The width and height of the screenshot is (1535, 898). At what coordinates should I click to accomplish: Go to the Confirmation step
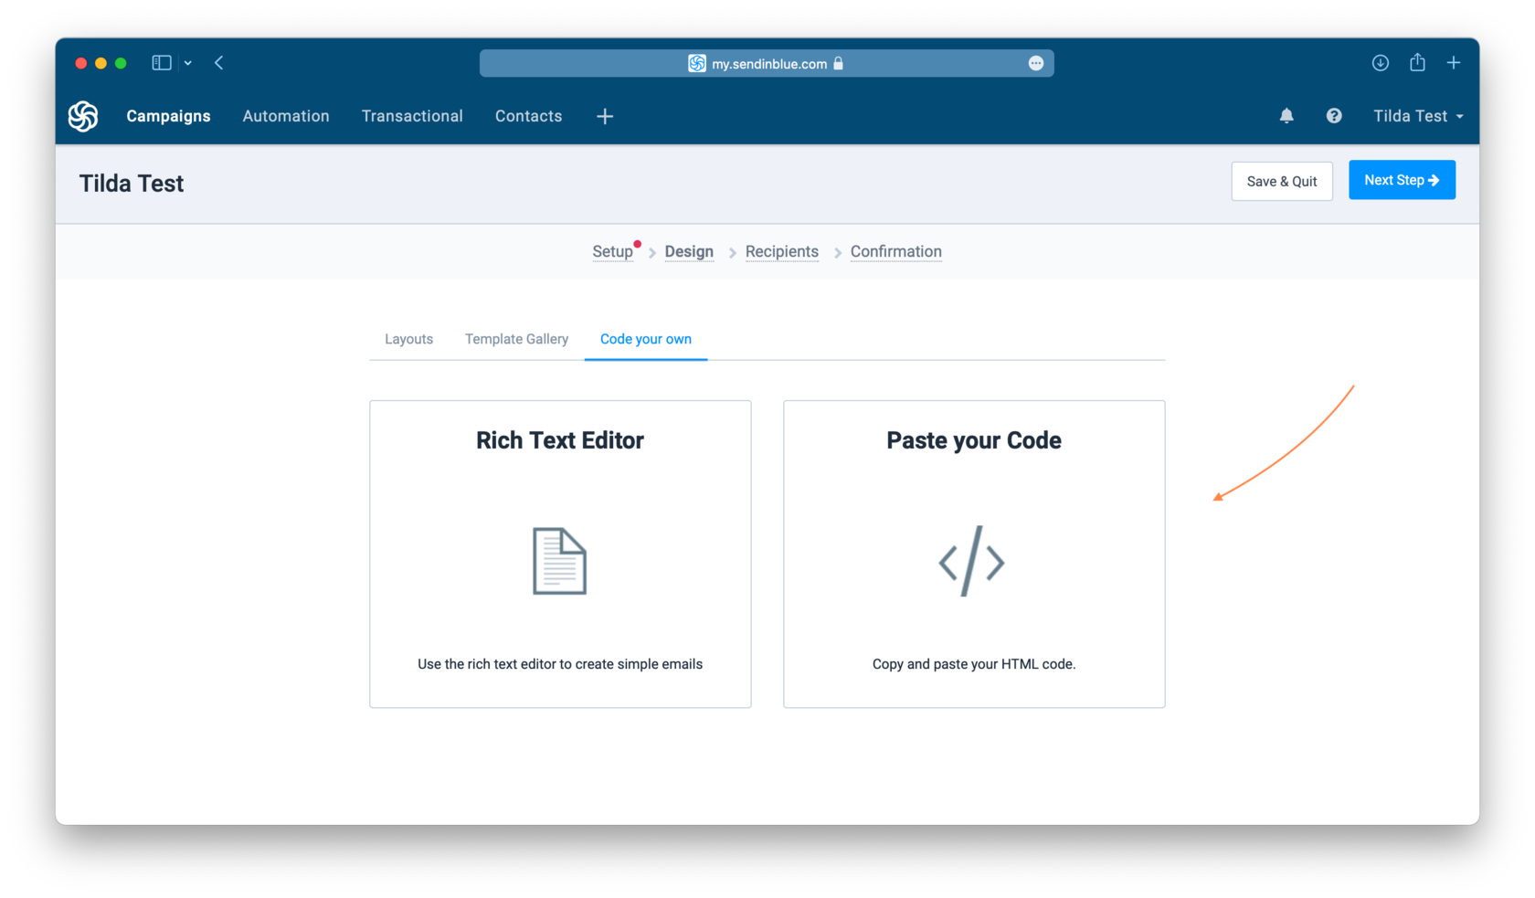pos(896,251)
